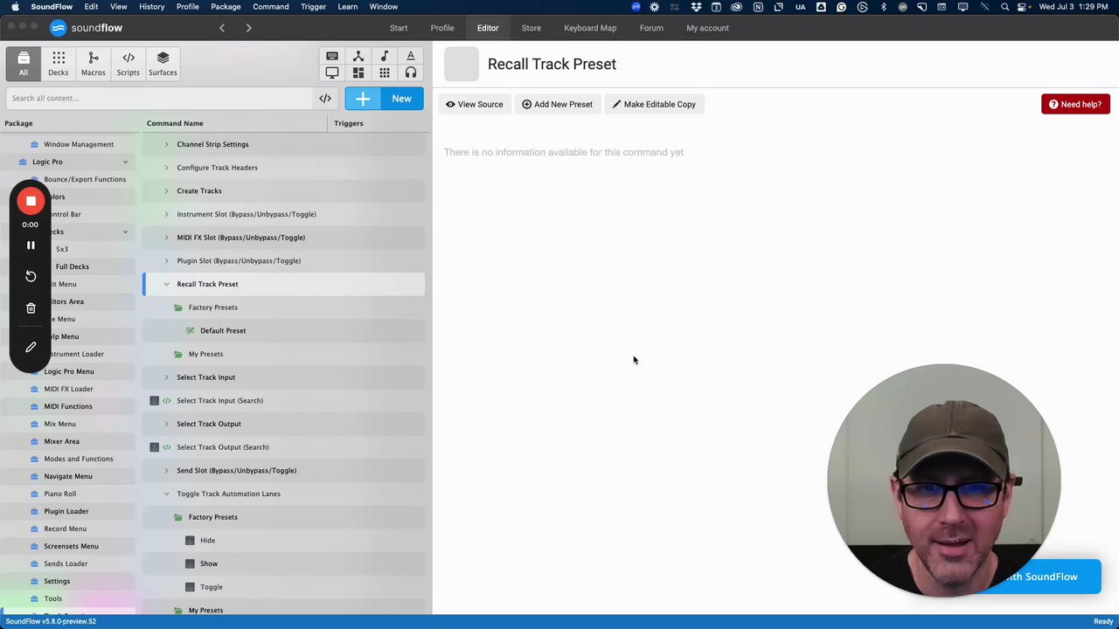1119x629 pixels.
Task: Collapse the Recall Track Preset row
Action: pyautogui.click(x=166, y=284)
